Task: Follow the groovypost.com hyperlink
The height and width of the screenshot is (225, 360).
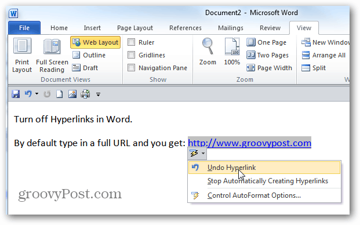Action: pyautogui.click(x=250, y=143)
